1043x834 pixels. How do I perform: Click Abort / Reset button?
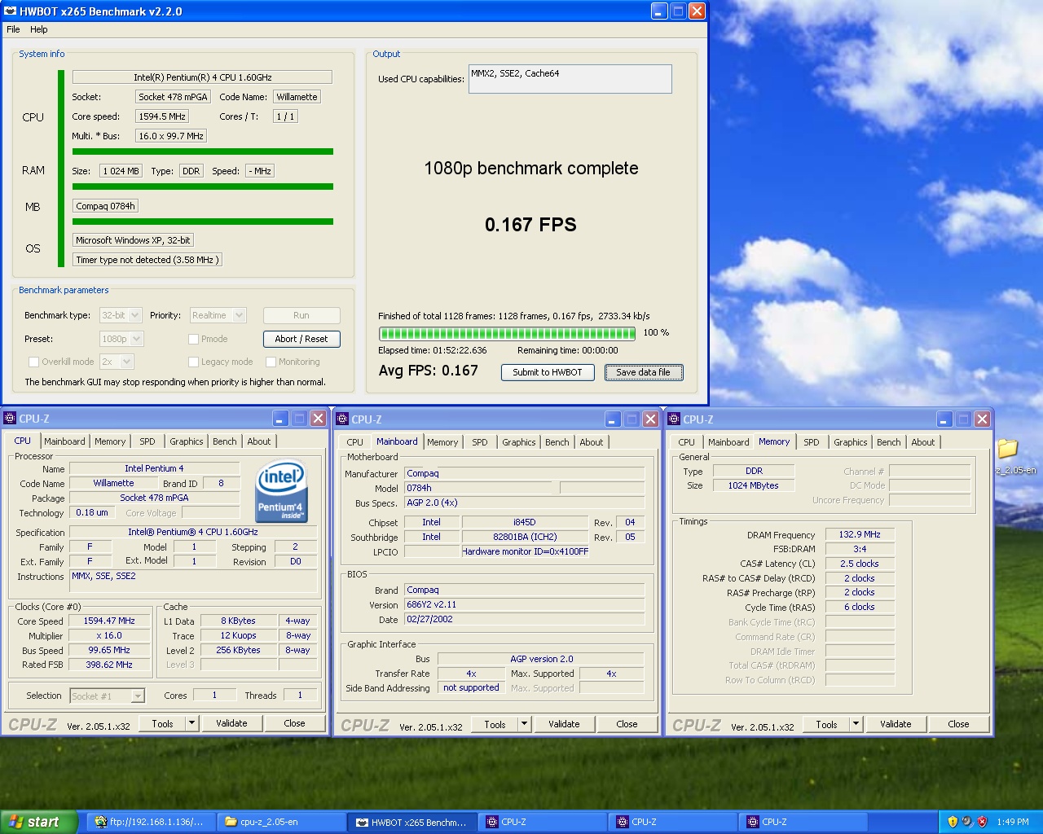click(301, 339)
